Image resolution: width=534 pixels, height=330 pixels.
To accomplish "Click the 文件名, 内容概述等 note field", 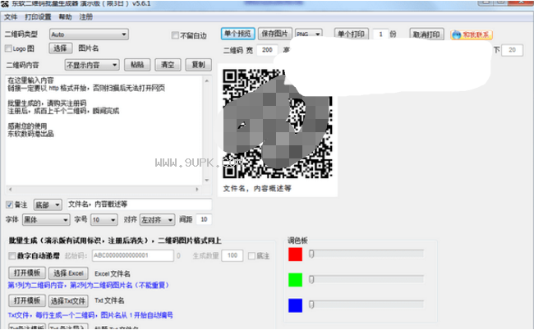I will click(140, 204).
